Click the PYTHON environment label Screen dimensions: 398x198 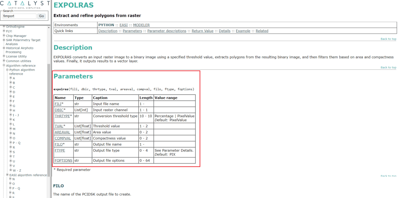(106, 25)
